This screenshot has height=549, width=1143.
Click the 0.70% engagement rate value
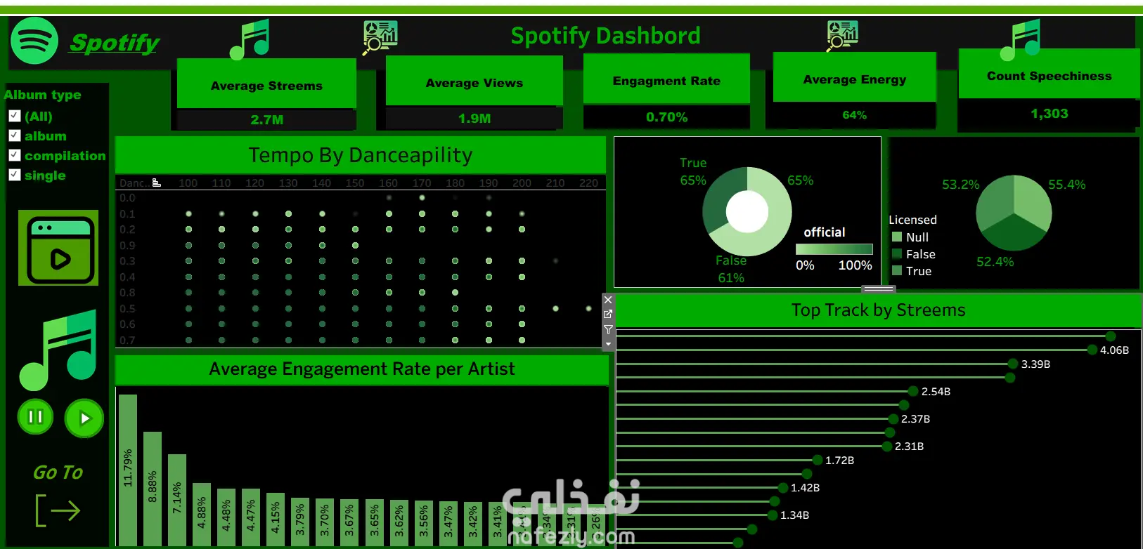[667, 117]
